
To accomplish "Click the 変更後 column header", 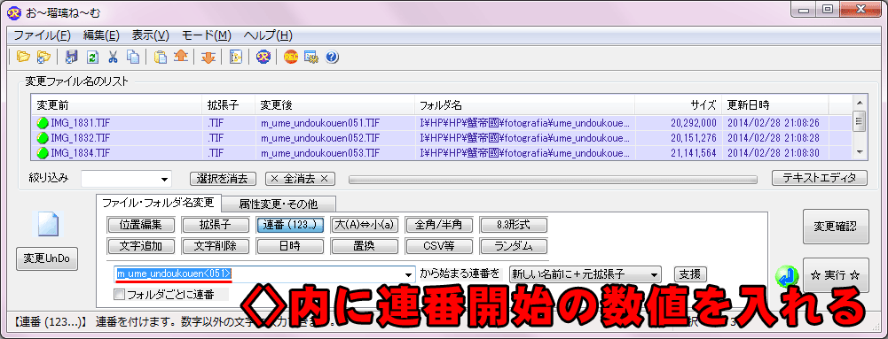I will click(334, 105).
